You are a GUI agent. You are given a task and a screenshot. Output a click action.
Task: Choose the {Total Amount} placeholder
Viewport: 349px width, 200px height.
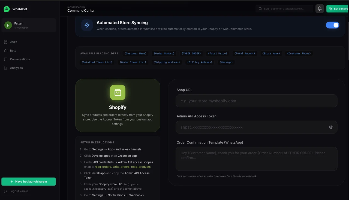pyautogui.click(x=245, y=53)
